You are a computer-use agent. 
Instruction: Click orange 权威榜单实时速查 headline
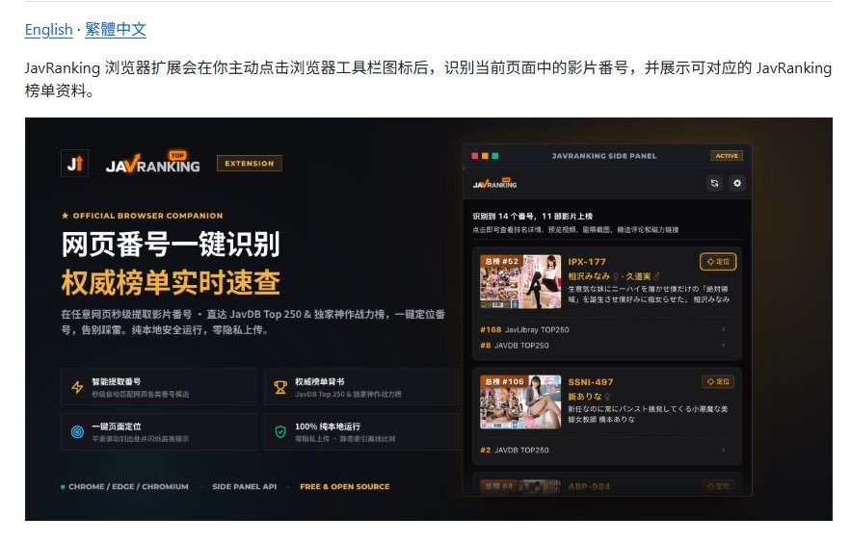click(171, 282)
